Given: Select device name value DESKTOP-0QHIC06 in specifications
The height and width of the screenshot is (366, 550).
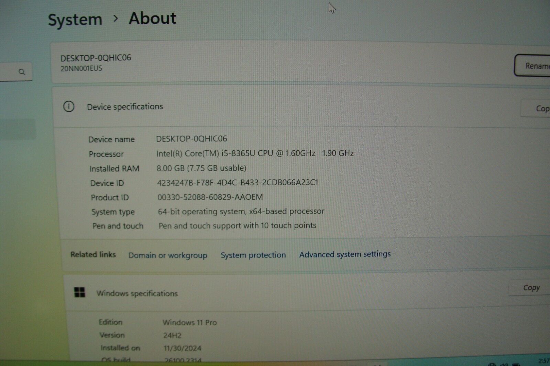Looking at the screenshot, I should [191, 139].
